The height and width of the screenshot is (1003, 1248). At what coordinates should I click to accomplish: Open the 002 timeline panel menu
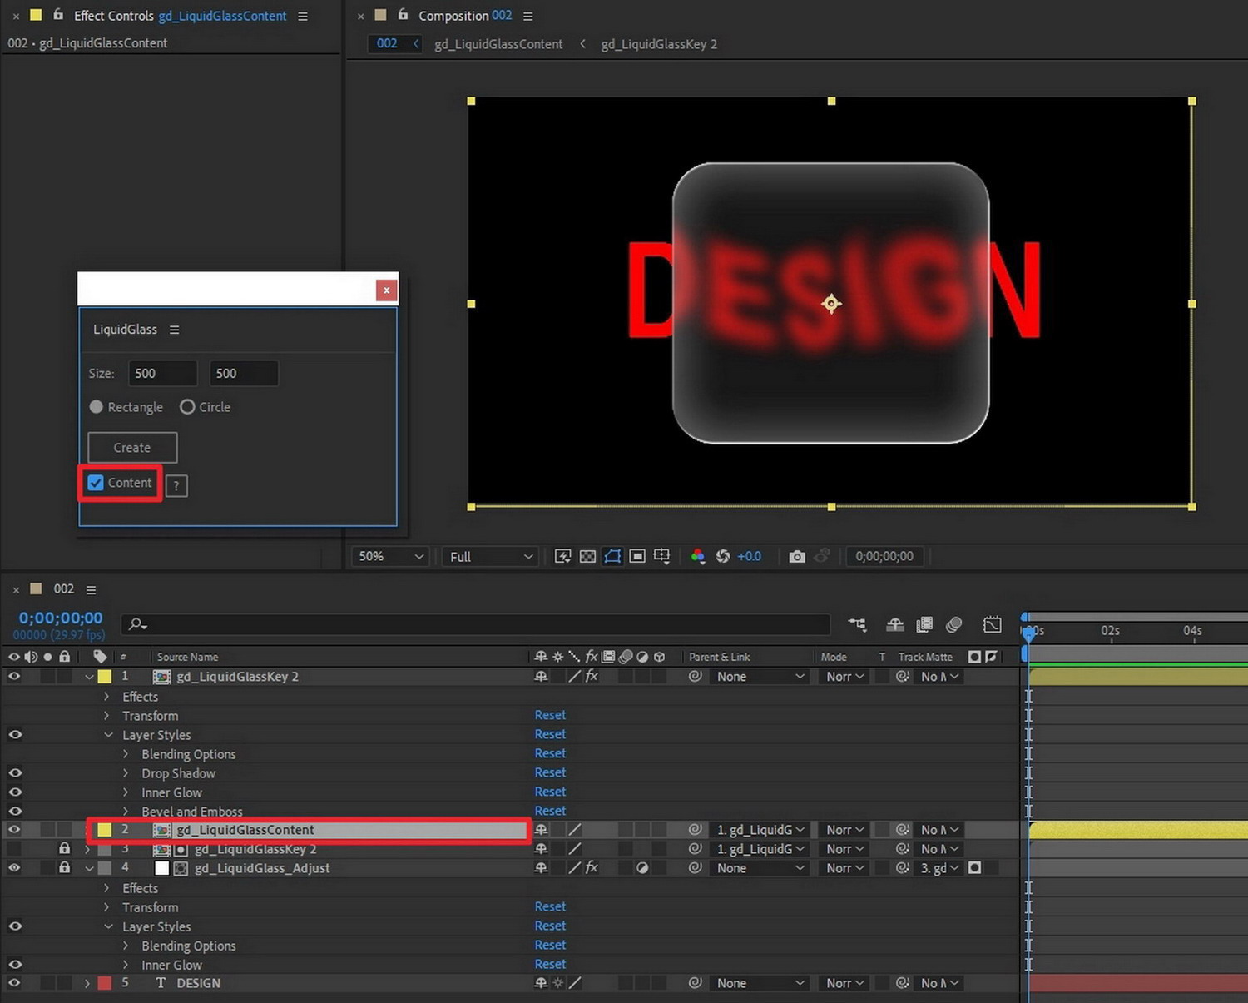(91, 589)
